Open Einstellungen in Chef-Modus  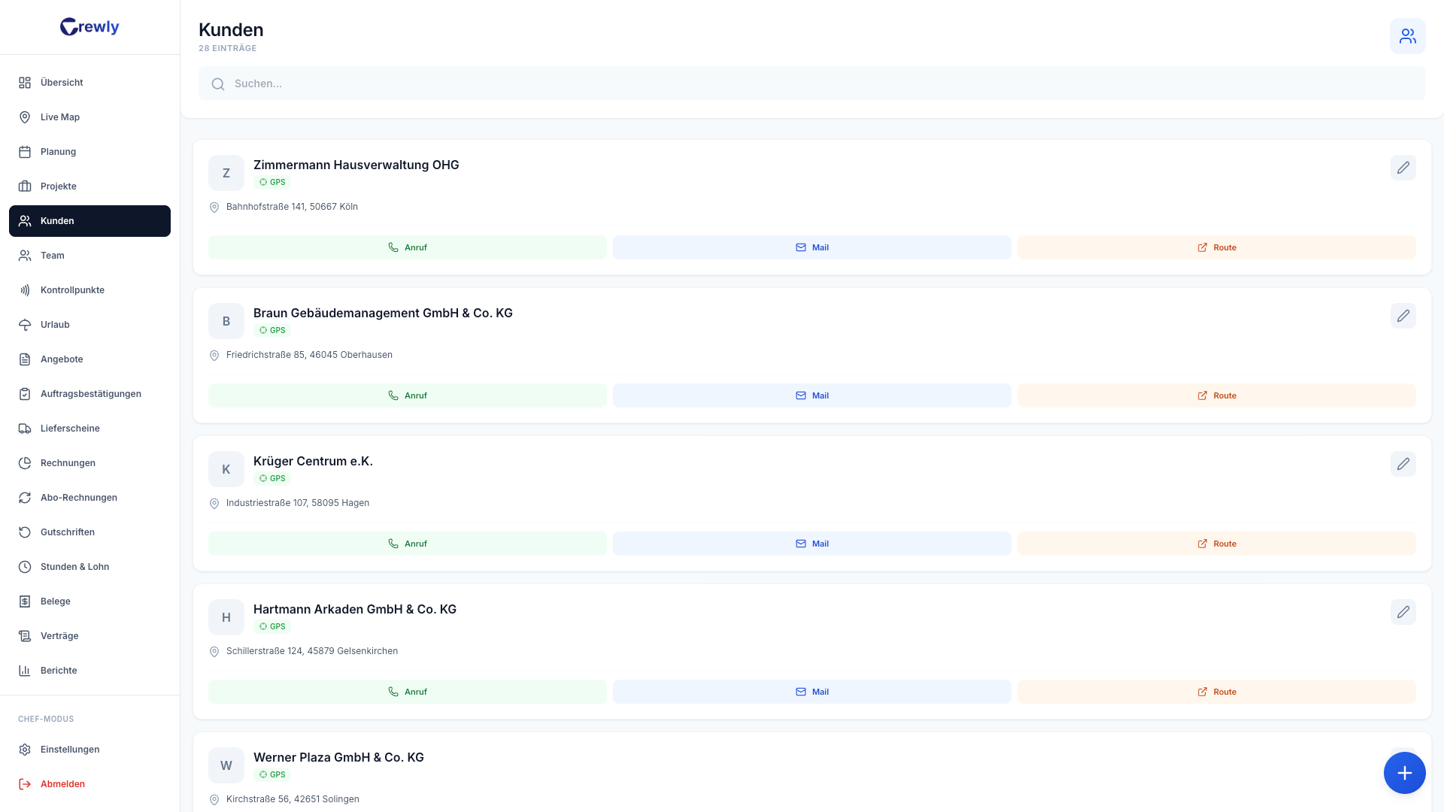[x=70, y=750]
